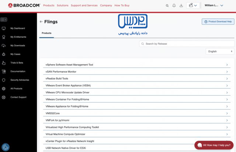The width and height of the screenshot is (236, 152).
Task: Click the downloads tray icon in header
Action: click(181, 6)
